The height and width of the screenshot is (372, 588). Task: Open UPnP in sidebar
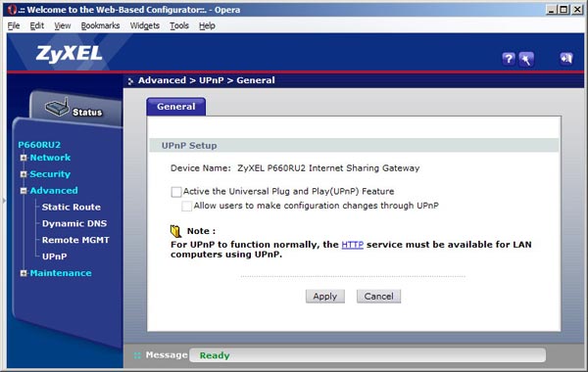[54, 256]
